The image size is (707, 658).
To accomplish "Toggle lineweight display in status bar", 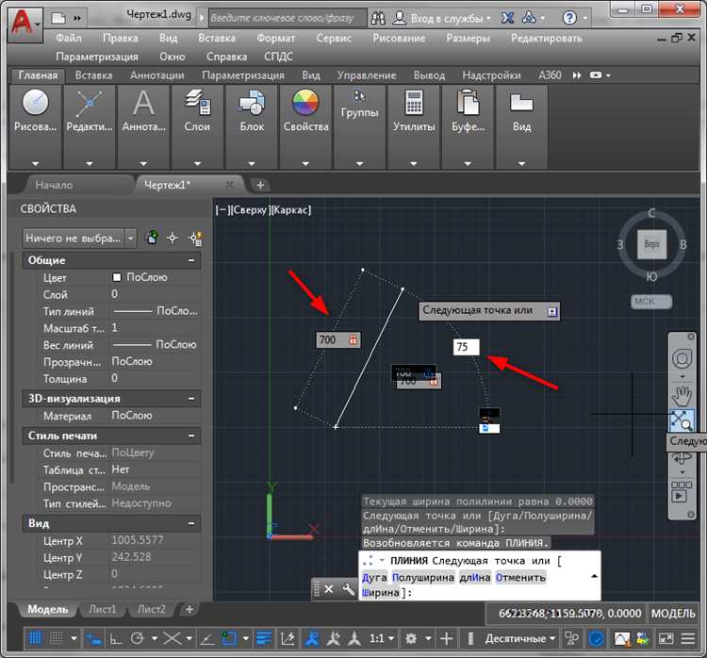I will (x=265, y=638).
